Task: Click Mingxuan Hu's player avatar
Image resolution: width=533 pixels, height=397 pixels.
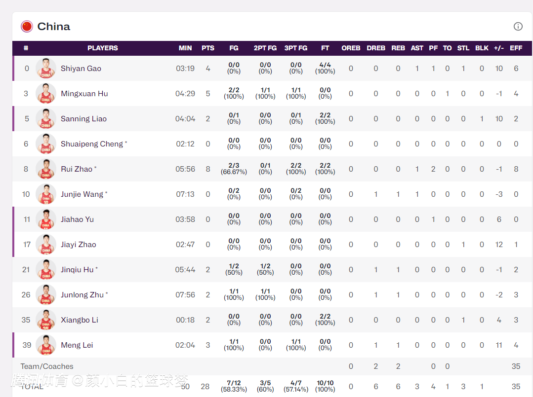Action: (x=46, y=94)
